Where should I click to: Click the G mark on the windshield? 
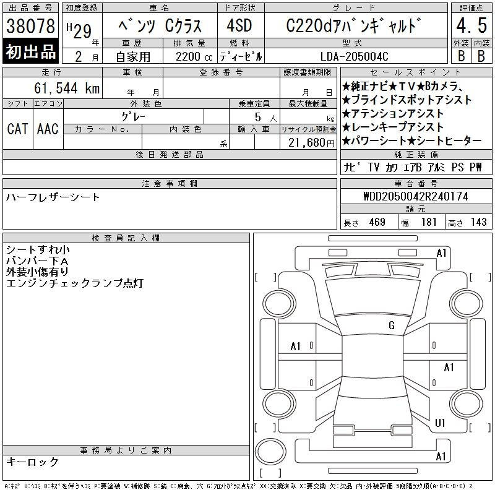(392, 325)
